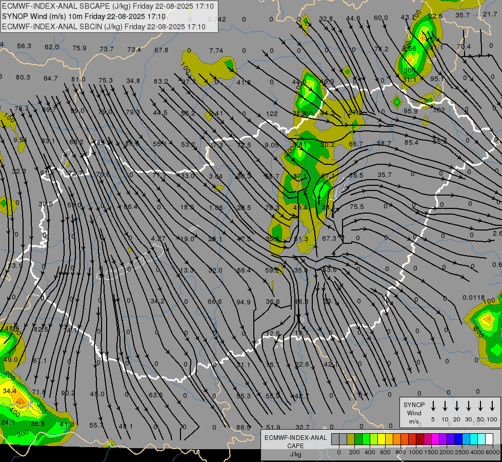
Task: Pick the dark red CAPE swatch right of 1000
Action: coord(420,439)
